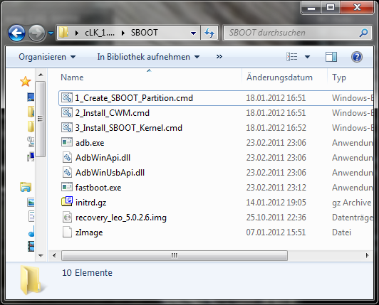Screen dimensions: 379x305
Task: Open 'In Bibliothek aufnehmen' menu
Action: 148,57
